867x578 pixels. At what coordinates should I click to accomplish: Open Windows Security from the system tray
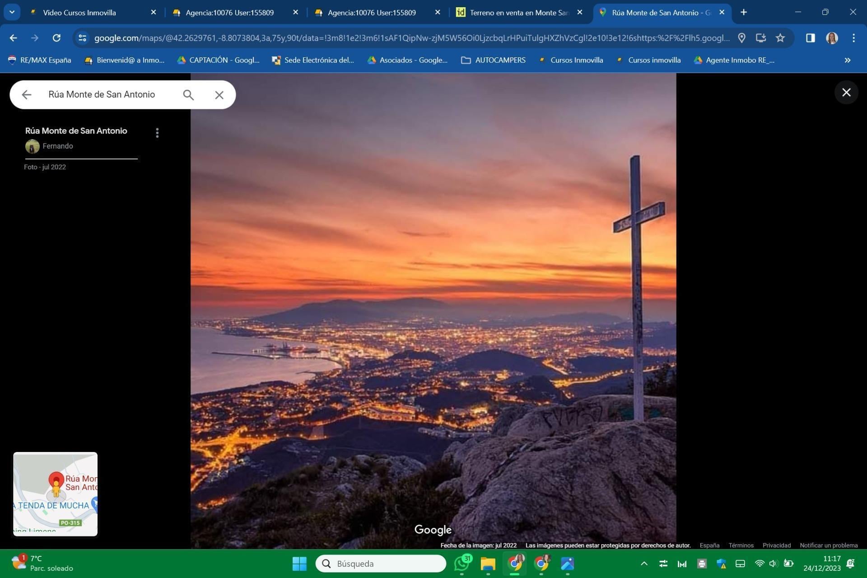coord(721,564)
